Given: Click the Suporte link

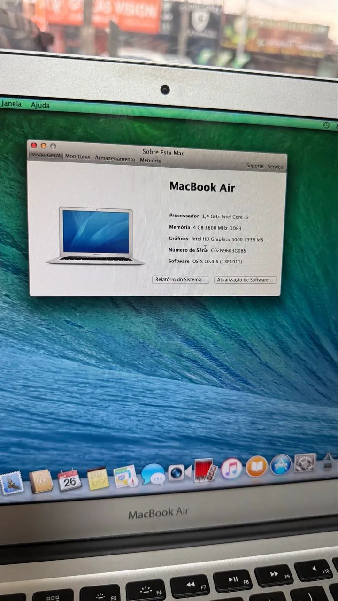Looking at the screenshot, I should click(x=255, y=166).
